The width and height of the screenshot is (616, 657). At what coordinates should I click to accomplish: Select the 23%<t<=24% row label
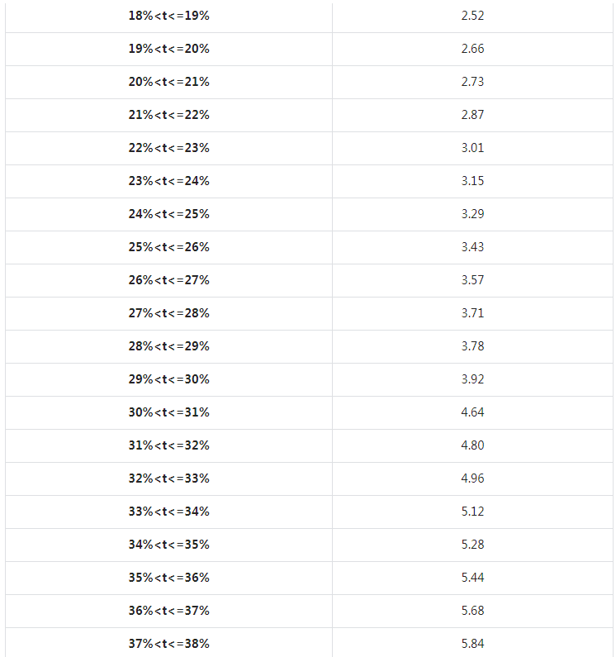(169, 181)
